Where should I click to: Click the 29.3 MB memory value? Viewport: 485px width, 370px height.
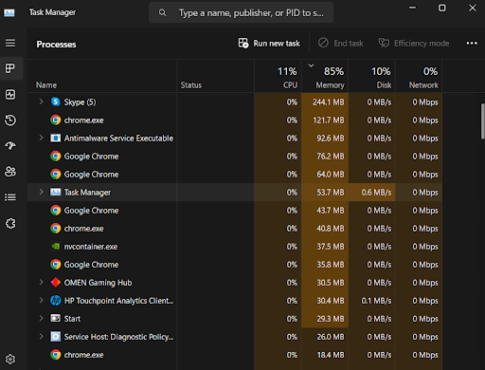pyautogui.click(x=331, y=319)
